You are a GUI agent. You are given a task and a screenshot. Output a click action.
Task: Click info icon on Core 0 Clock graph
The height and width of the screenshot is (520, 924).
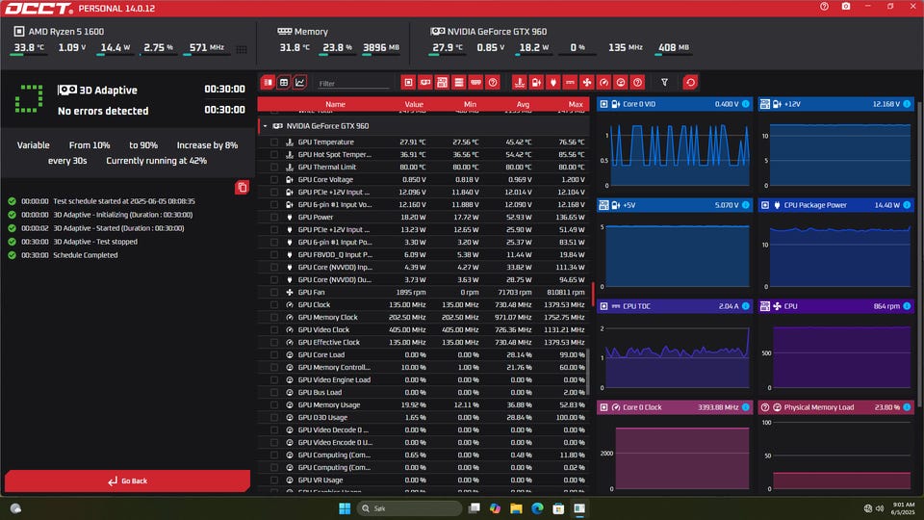(x=745, y=407)
